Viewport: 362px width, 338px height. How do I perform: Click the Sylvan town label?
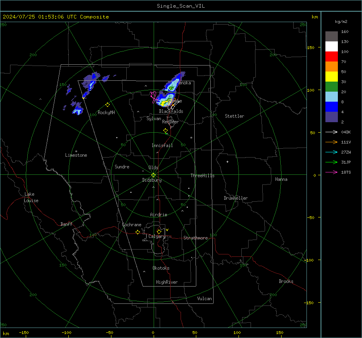coord(154,119)
